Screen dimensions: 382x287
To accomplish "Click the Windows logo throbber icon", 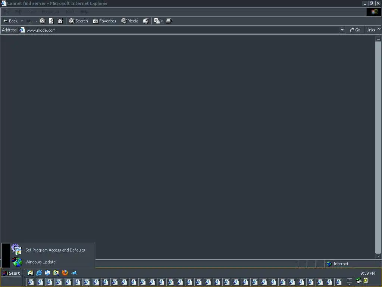I will coord(374,12).
